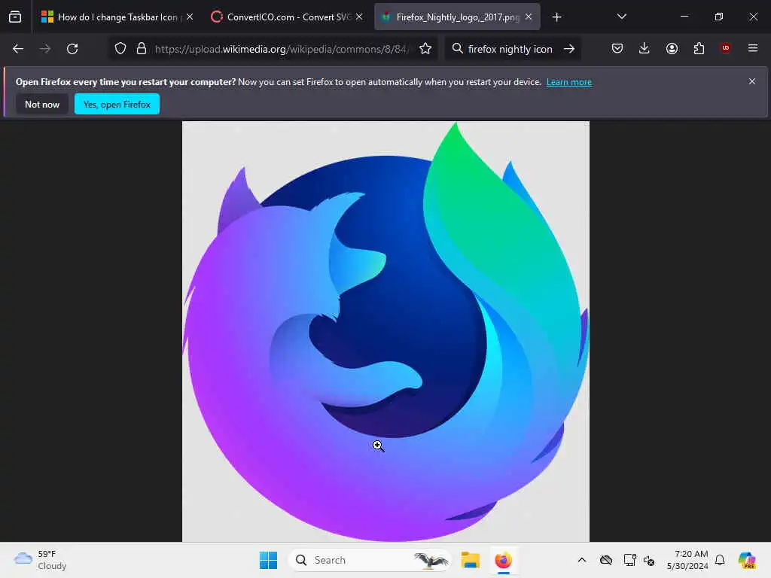Bookmark this page with star
Image resolution: width=771 pixels, height=578 pixels.
[425, 49]
